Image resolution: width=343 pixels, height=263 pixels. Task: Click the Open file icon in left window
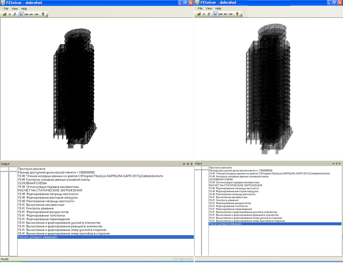[5, 14]
